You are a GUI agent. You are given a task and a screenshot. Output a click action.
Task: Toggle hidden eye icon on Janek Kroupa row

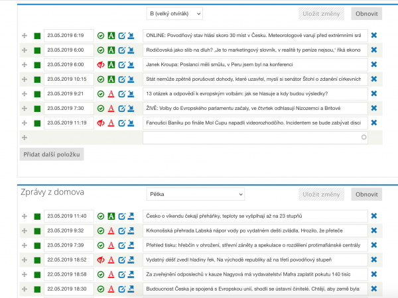pyautogui.click(x=101, y=65)
